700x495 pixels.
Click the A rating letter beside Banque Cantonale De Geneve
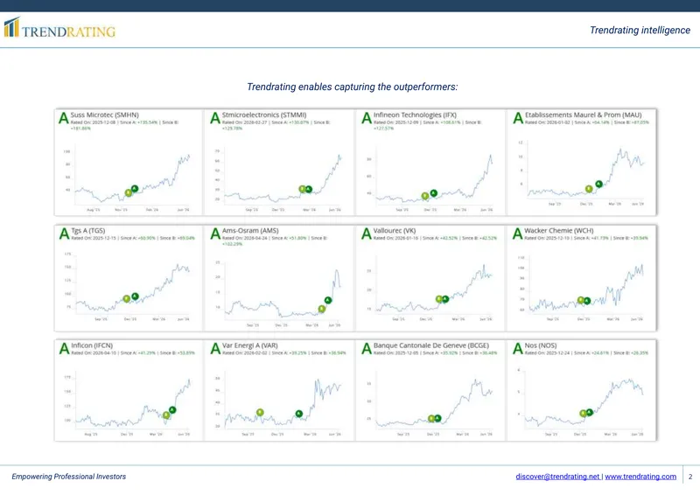(367, 349)
